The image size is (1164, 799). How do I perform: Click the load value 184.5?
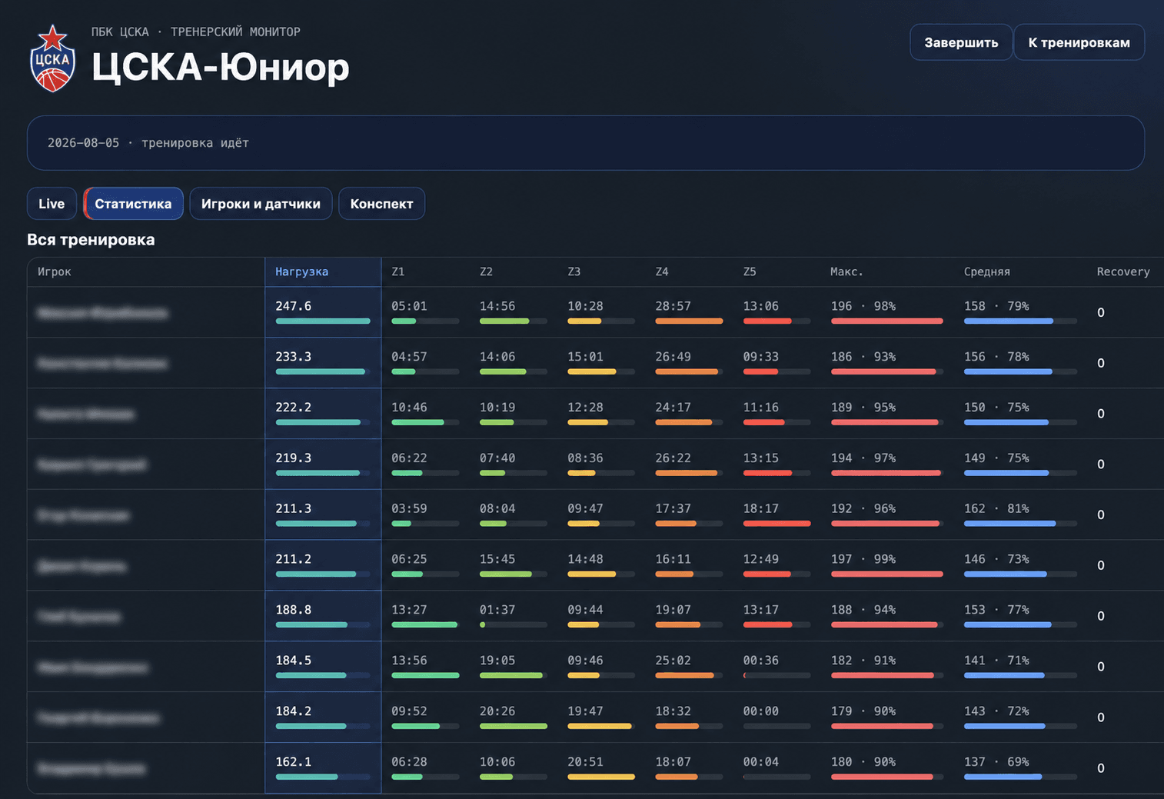[x=294, y=661]
